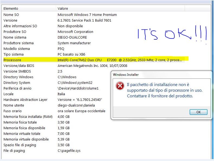Select the Directory System row label
The image size is (214, 161).
click(x=17, y=83)
